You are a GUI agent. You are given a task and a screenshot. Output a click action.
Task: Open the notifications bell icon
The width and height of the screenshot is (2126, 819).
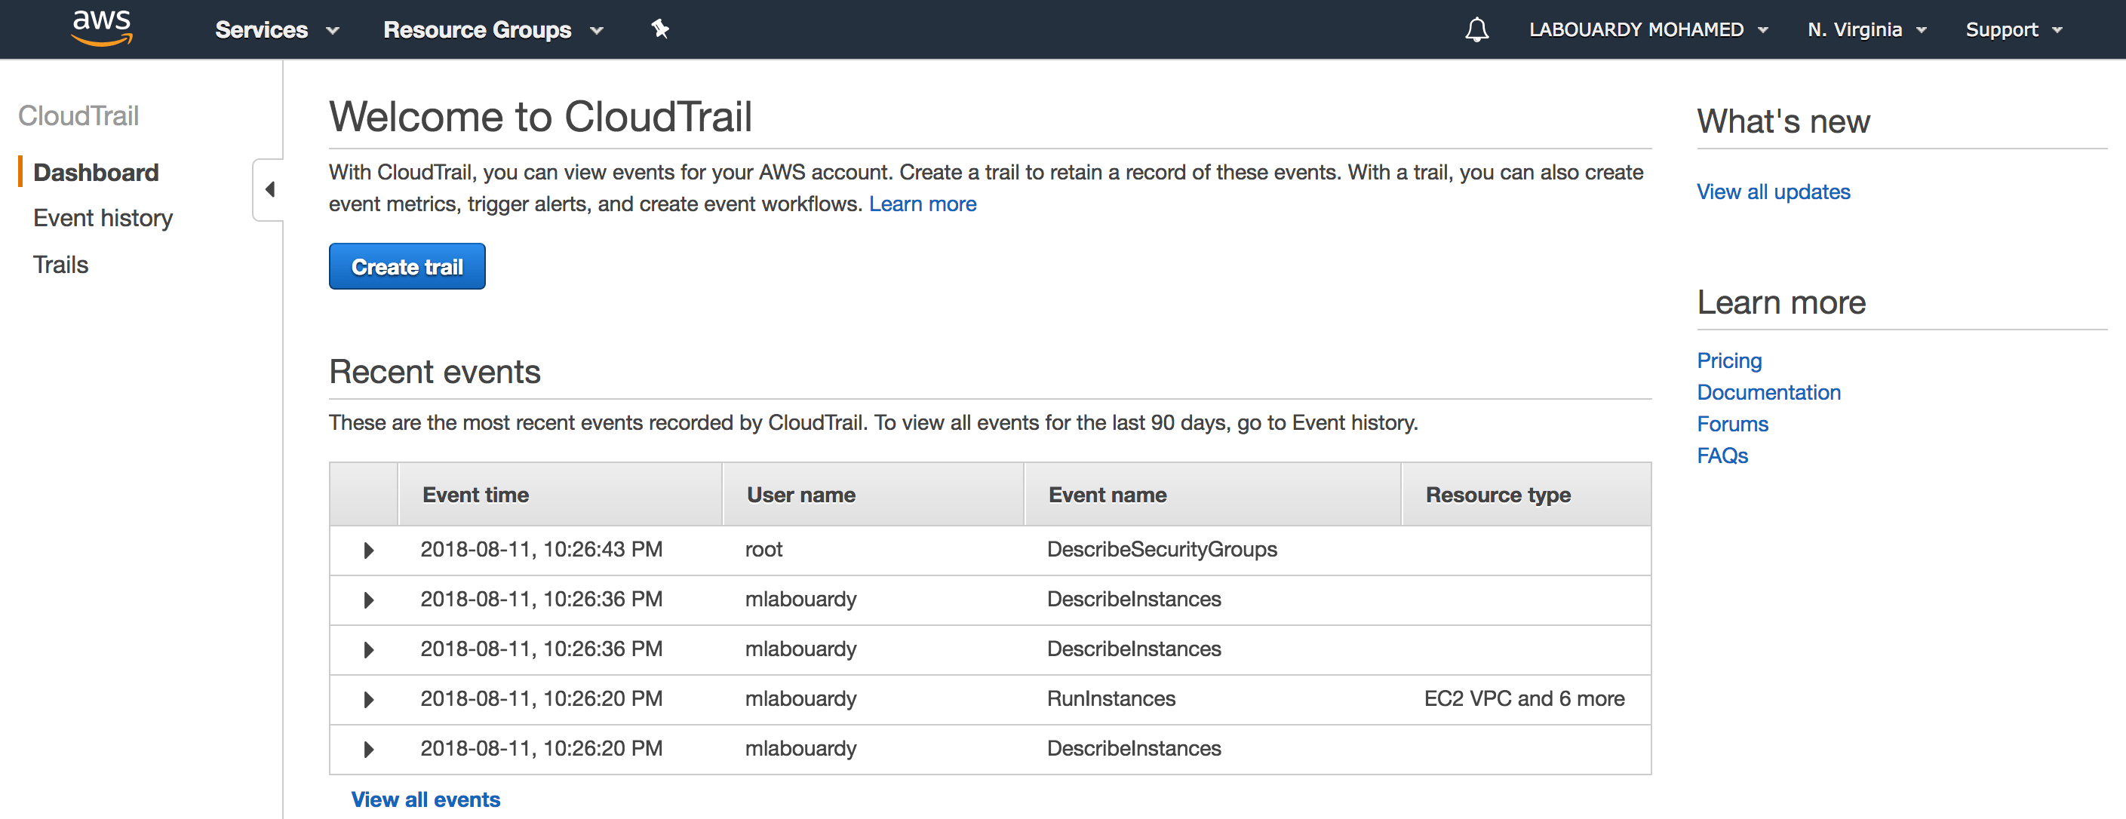[1476, 29]
